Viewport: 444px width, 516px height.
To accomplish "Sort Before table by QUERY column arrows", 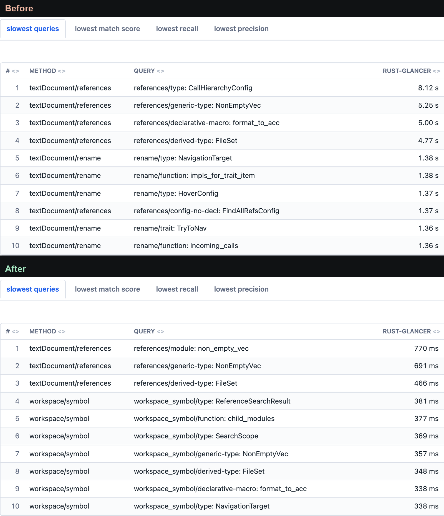I will tap(160, 71).
